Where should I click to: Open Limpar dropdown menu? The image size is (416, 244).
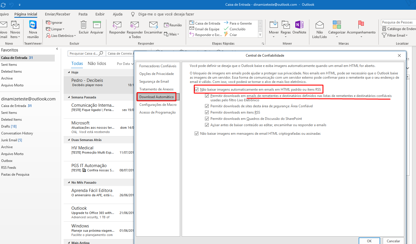pyautogui.click(x=55, y=29)
